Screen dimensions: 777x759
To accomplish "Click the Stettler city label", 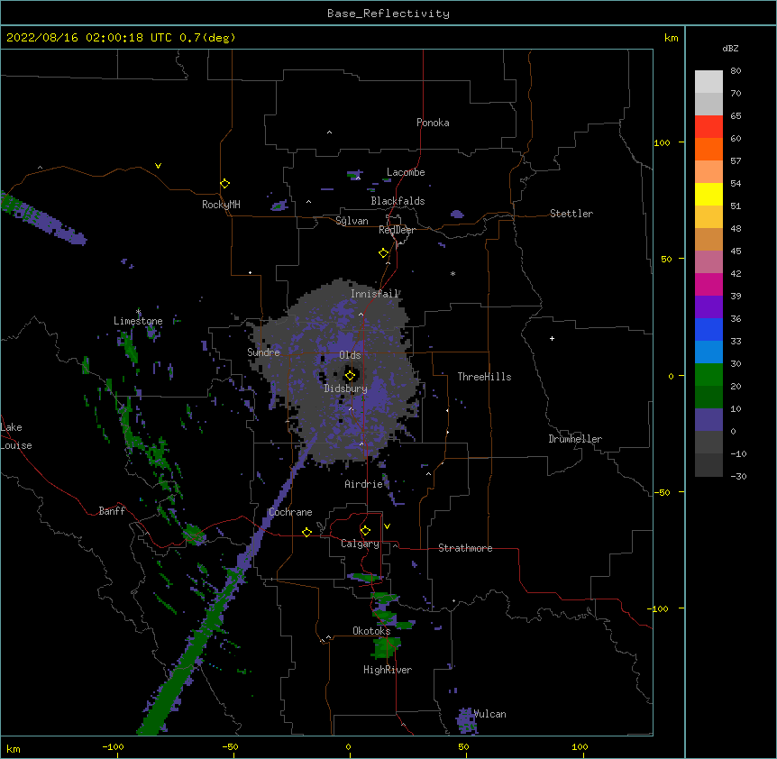I will click(x=571, y=214).
